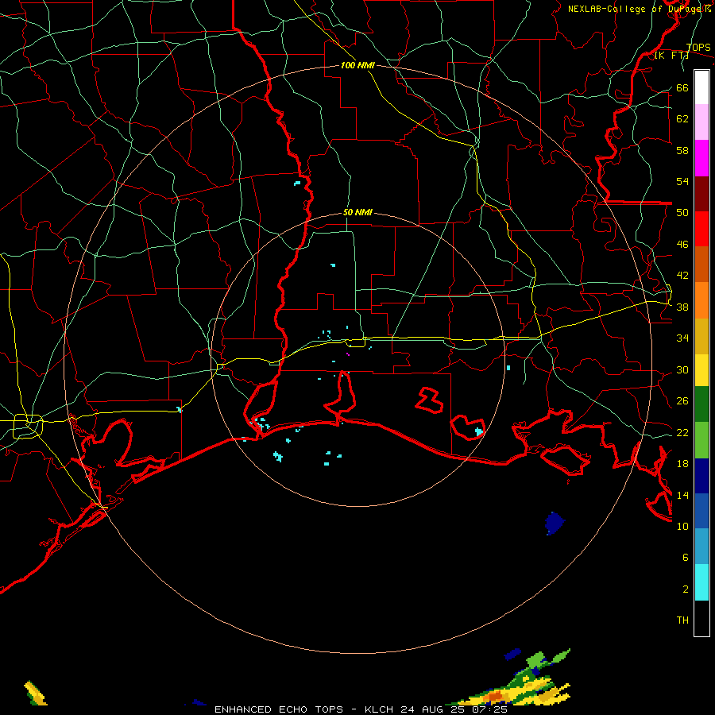Click the navy blue echo blob offshore

pos(555,524)
